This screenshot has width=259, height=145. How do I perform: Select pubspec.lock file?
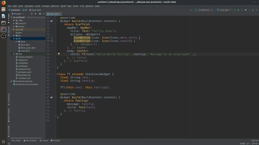tap(23, 69)
